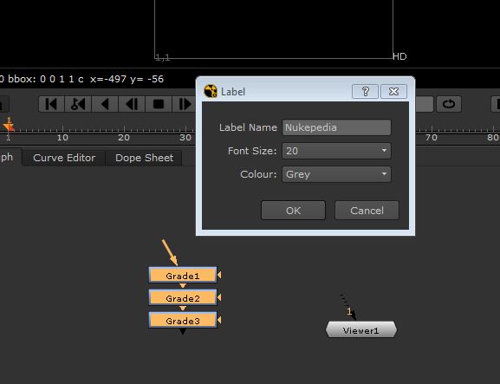Select the Viewer1 node
500x384 pixels.
[361, 329]
